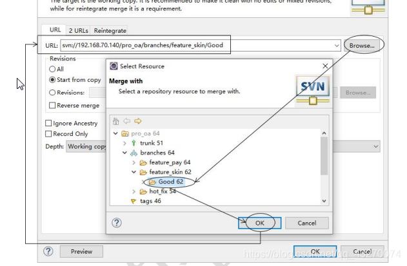The width and height of the screenshot is (407, 266).
Task: Click the pro_oa repository folder icon
Action: click(x=125, y=133)
